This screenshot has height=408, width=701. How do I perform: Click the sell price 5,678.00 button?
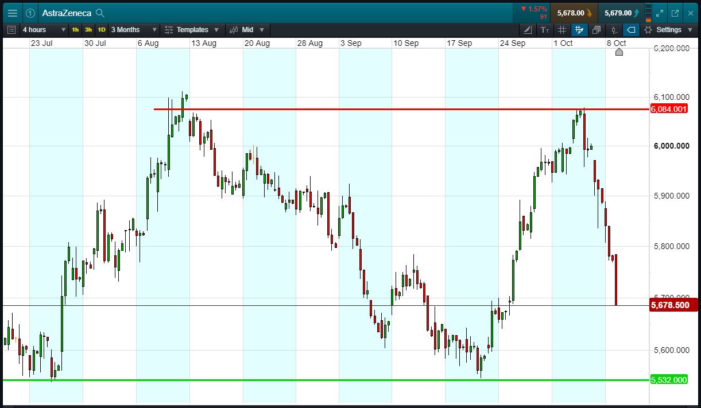tap(575, 13)
